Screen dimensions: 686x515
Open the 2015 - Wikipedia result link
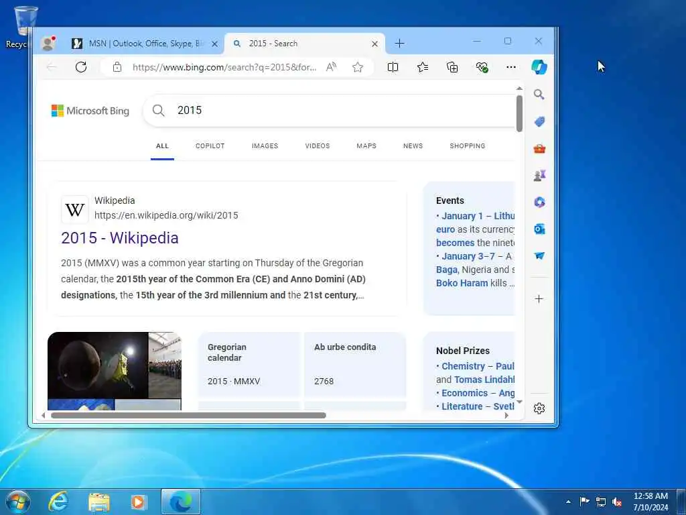[120, 238]
